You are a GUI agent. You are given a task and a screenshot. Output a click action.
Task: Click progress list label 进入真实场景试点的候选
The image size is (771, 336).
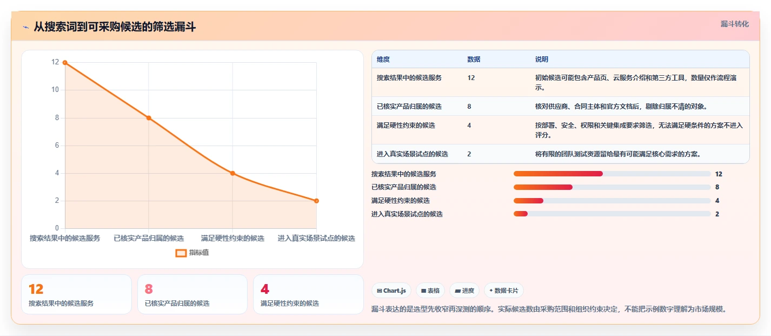407,214
